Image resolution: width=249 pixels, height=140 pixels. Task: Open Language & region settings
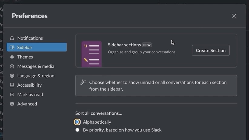click(37, 76)
